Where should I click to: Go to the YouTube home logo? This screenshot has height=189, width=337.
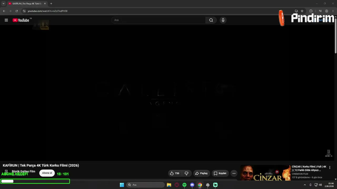(x=21, y=20)
